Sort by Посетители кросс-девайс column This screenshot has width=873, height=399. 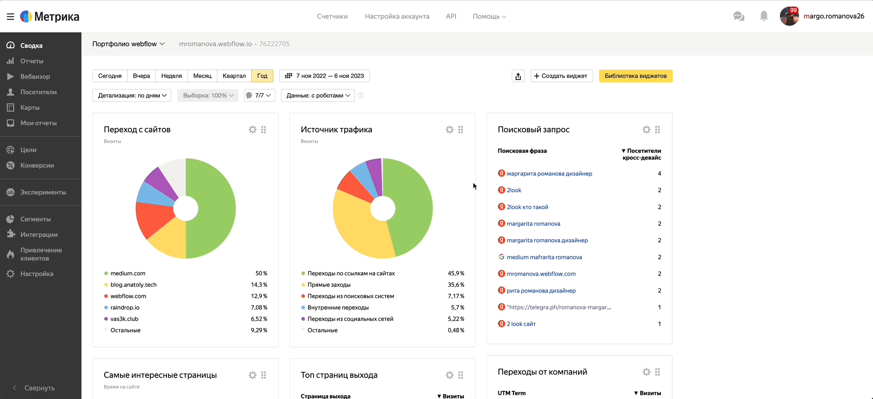641,154
